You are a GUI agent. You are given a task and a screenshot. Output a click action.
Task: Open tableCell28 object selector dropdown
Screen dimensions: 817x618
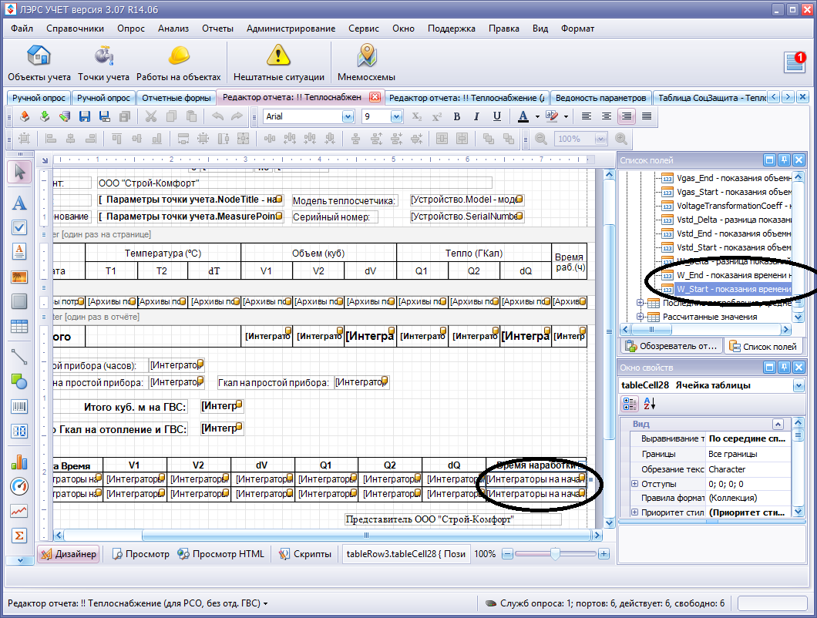[x=799, y=385]
